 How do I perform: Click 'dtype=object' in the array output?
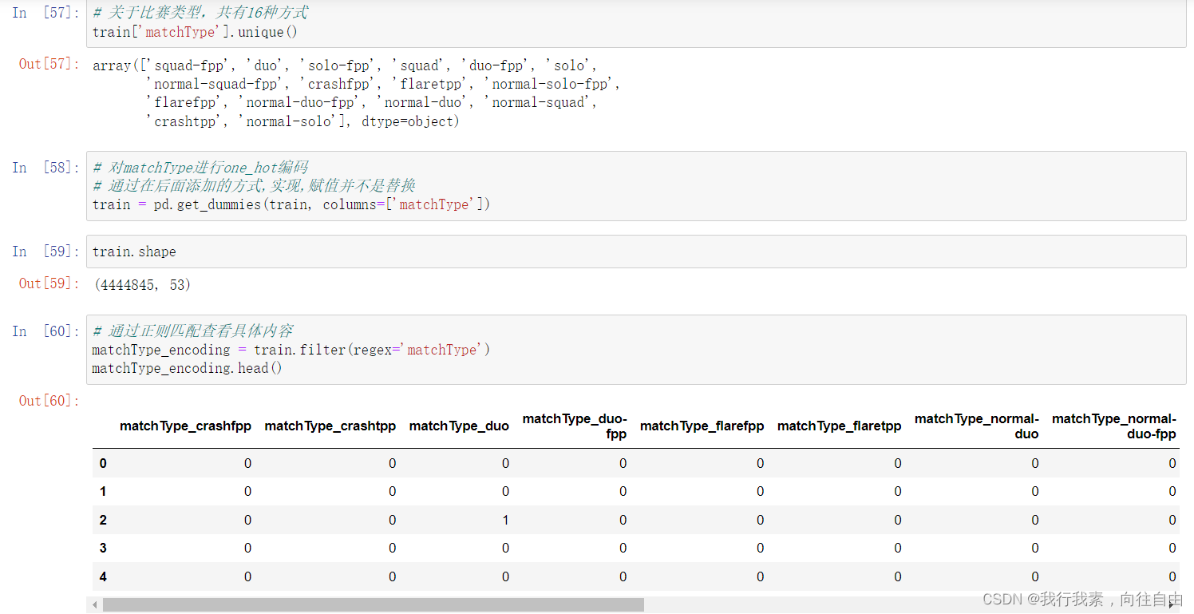click(407, 121)
